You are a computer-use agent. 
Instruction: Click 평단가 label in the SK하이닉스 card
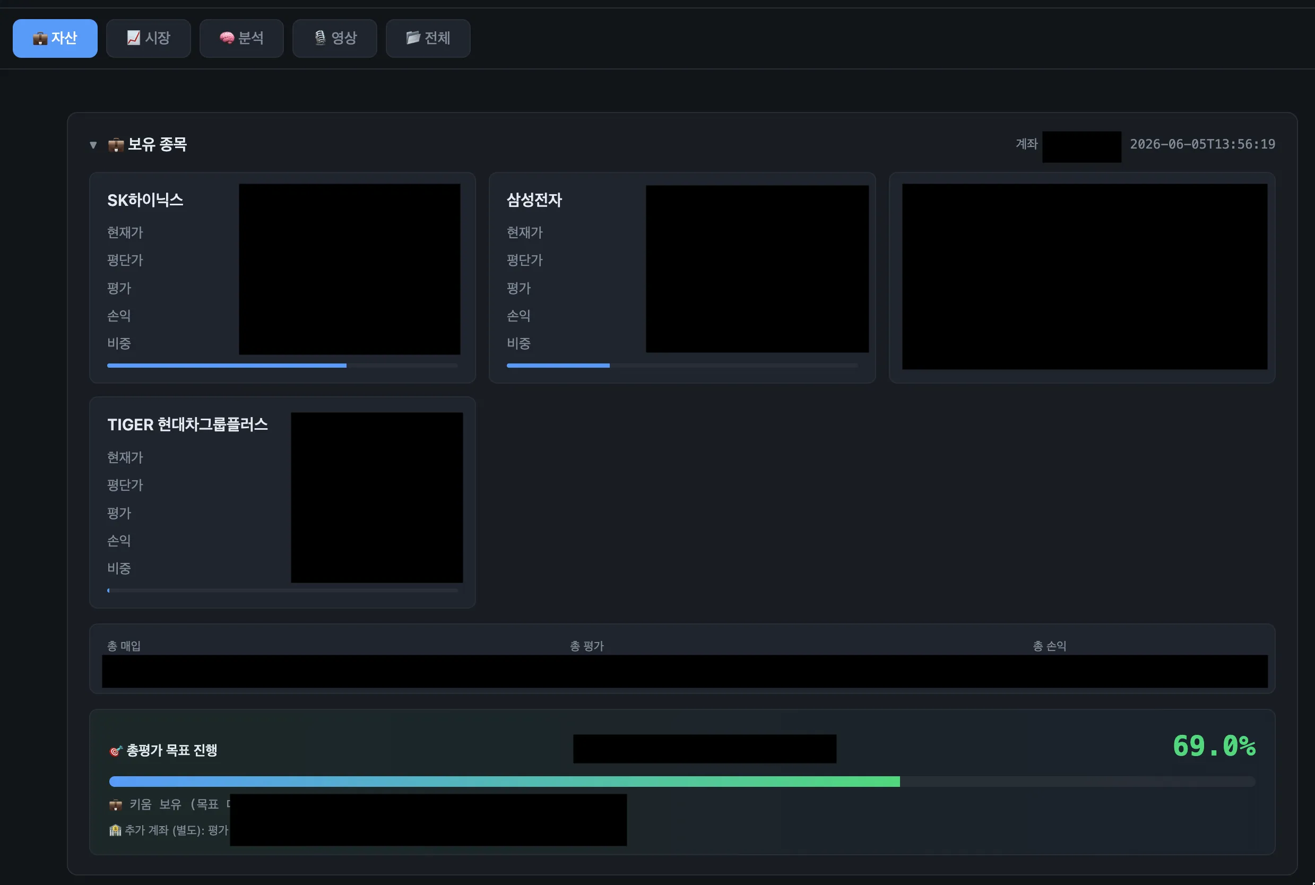click(x=125, y=260)
